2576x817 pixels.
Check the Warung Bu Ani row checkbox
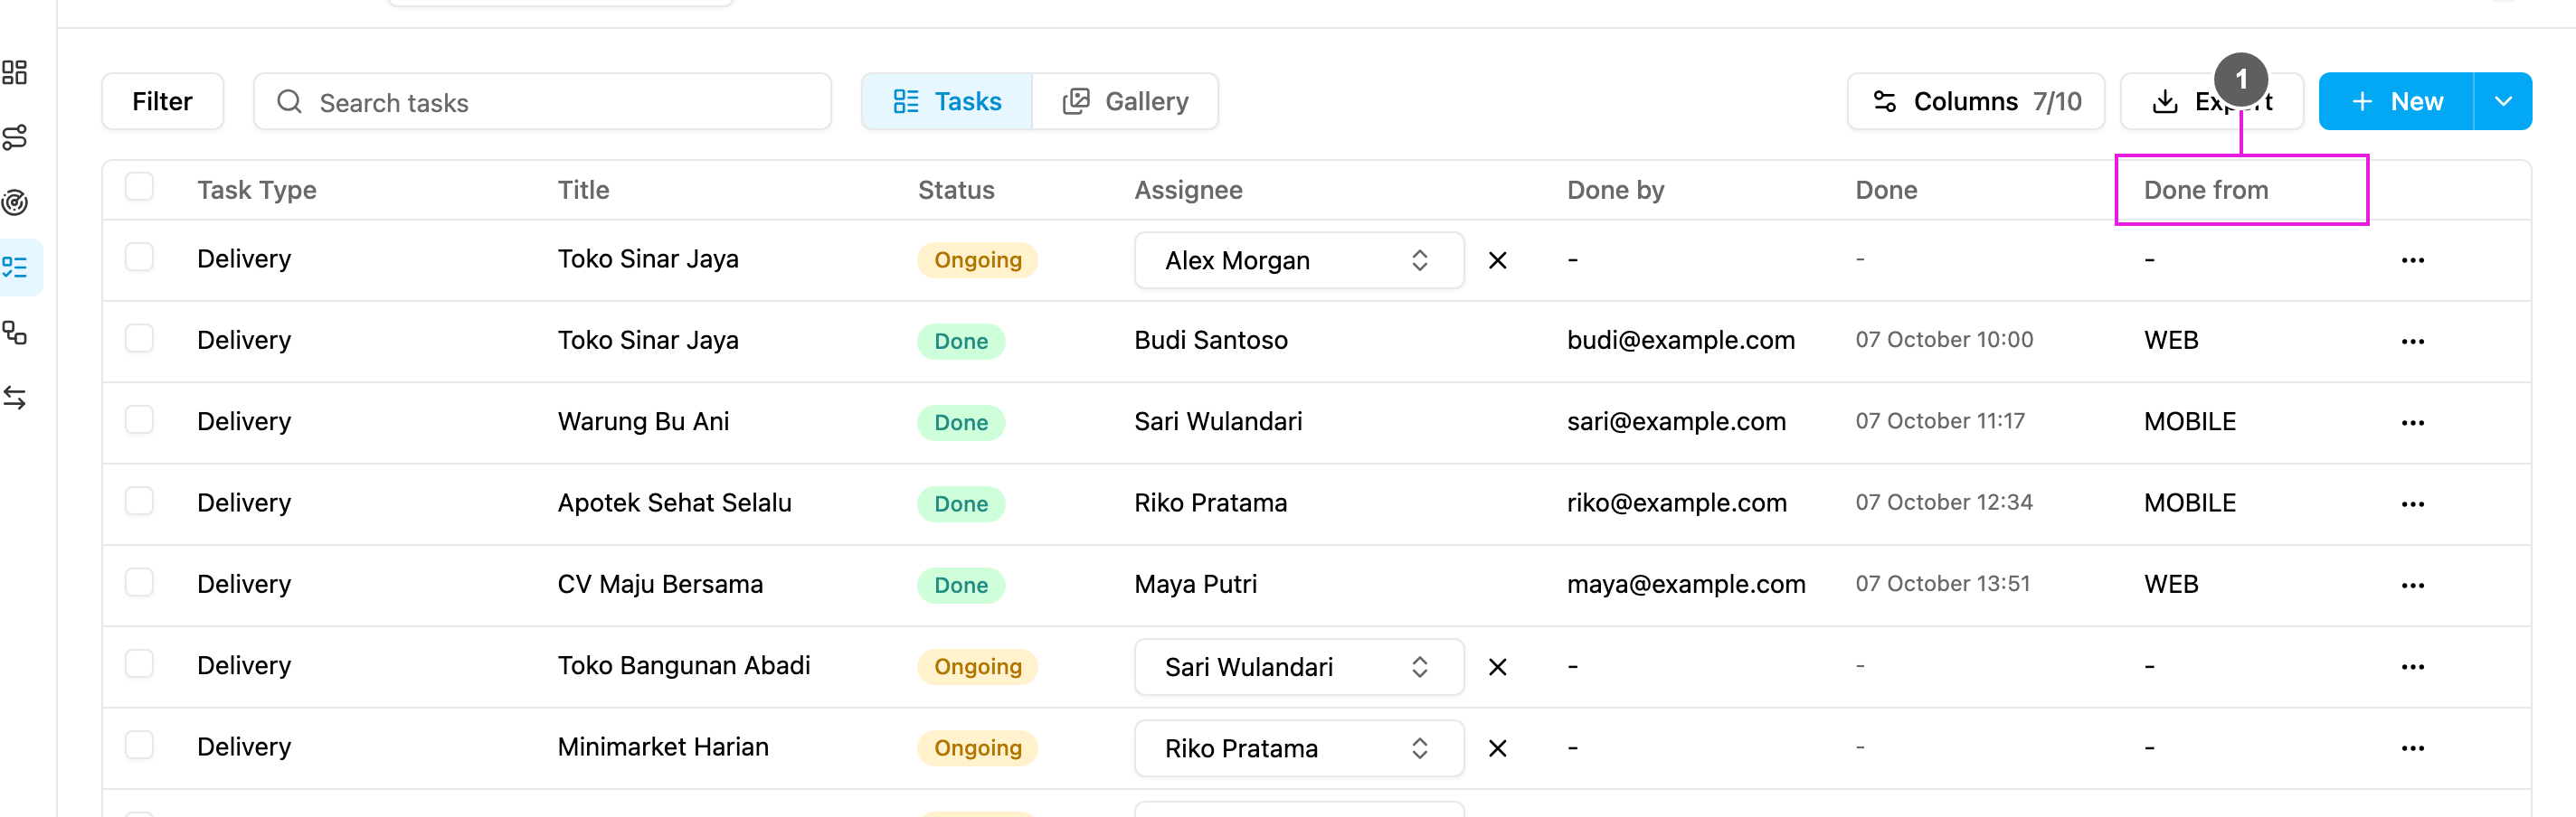click(139, 418)
